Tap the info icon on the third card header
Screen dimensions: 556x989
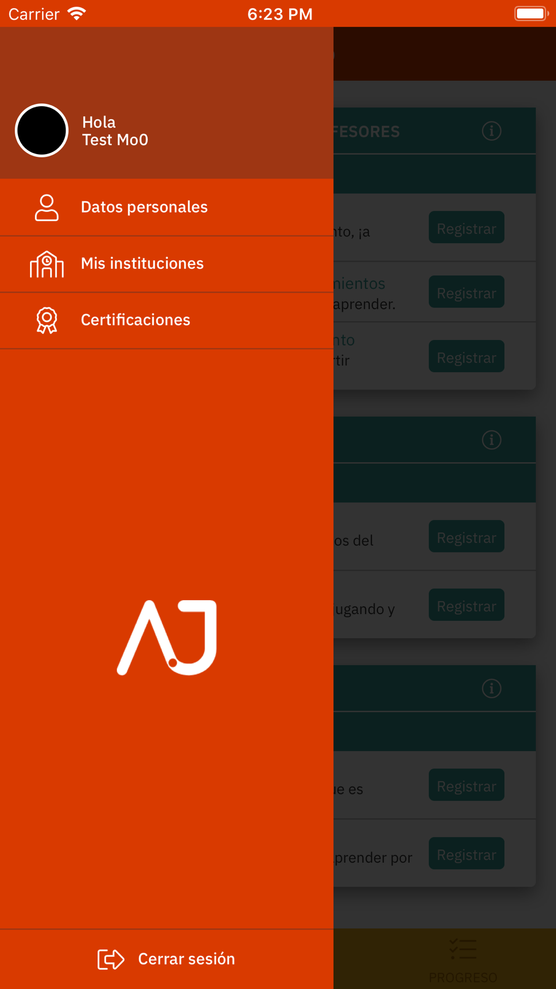click(x=492, y=689)
